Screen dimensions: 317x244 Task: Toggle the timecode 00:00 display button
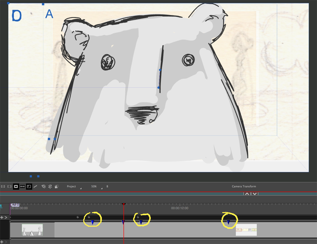pos(22,186)
